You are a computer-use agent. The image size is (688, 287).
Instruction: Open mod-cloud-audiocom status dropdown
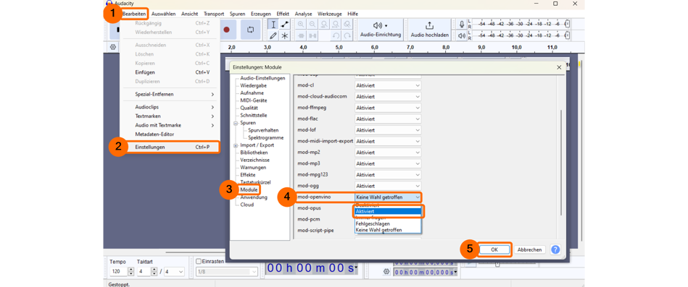click(388, 96)
